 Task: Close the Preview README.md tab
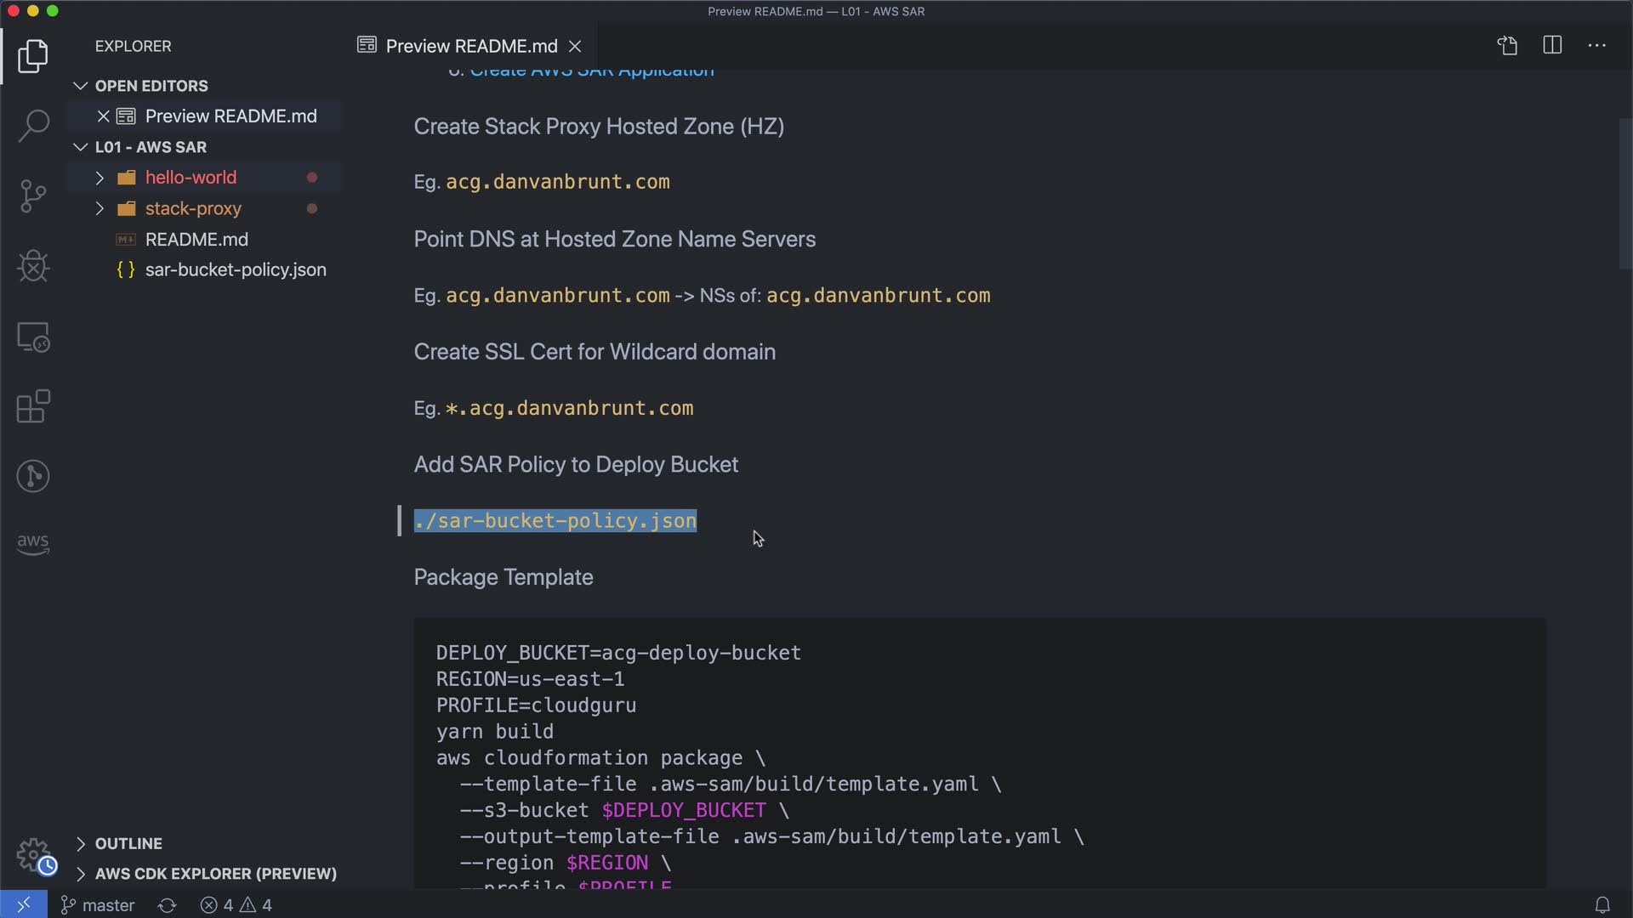[x=575, y=46]
